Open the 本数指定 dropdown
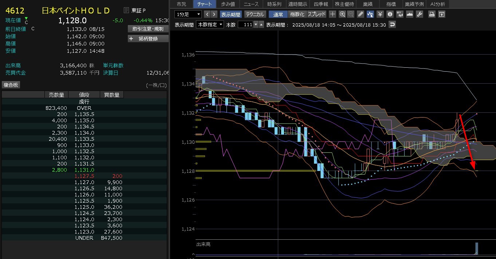Viewport: 496px width, 259px height. click(x=210, y=25)
